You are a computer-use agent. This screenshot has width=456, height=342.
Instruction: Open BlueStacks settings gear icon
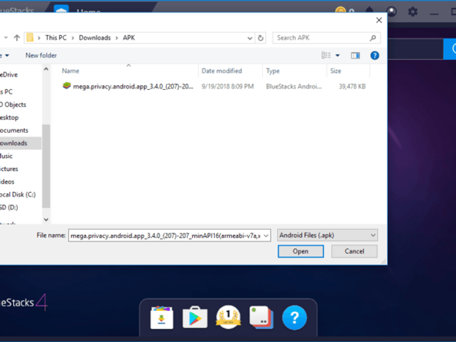(412, 12)
